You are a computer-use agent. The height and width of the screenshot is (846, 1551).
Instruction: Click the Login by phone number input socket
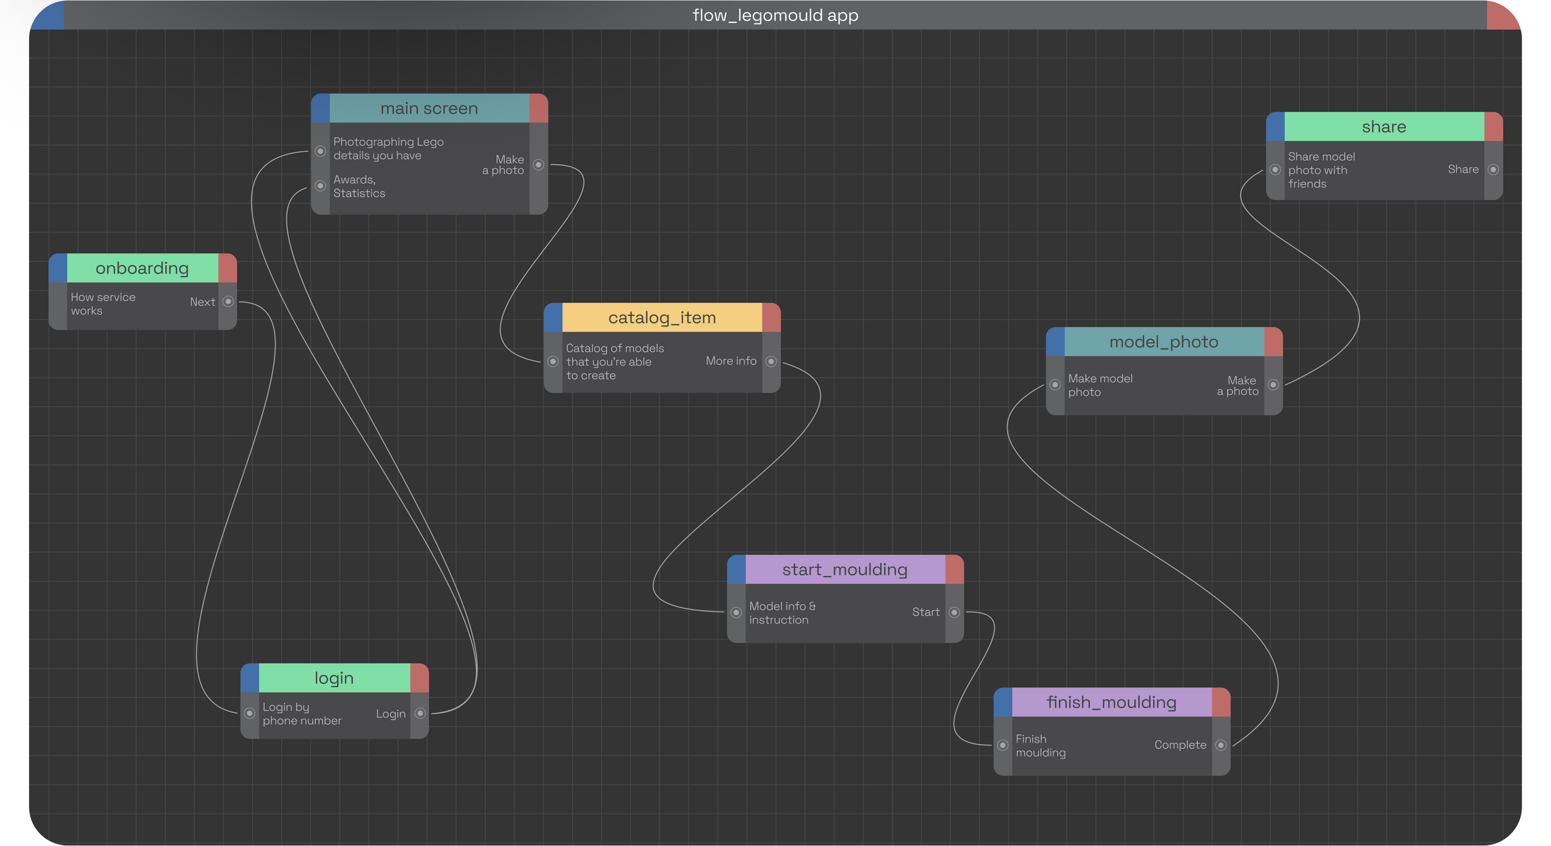click(250, 713)
